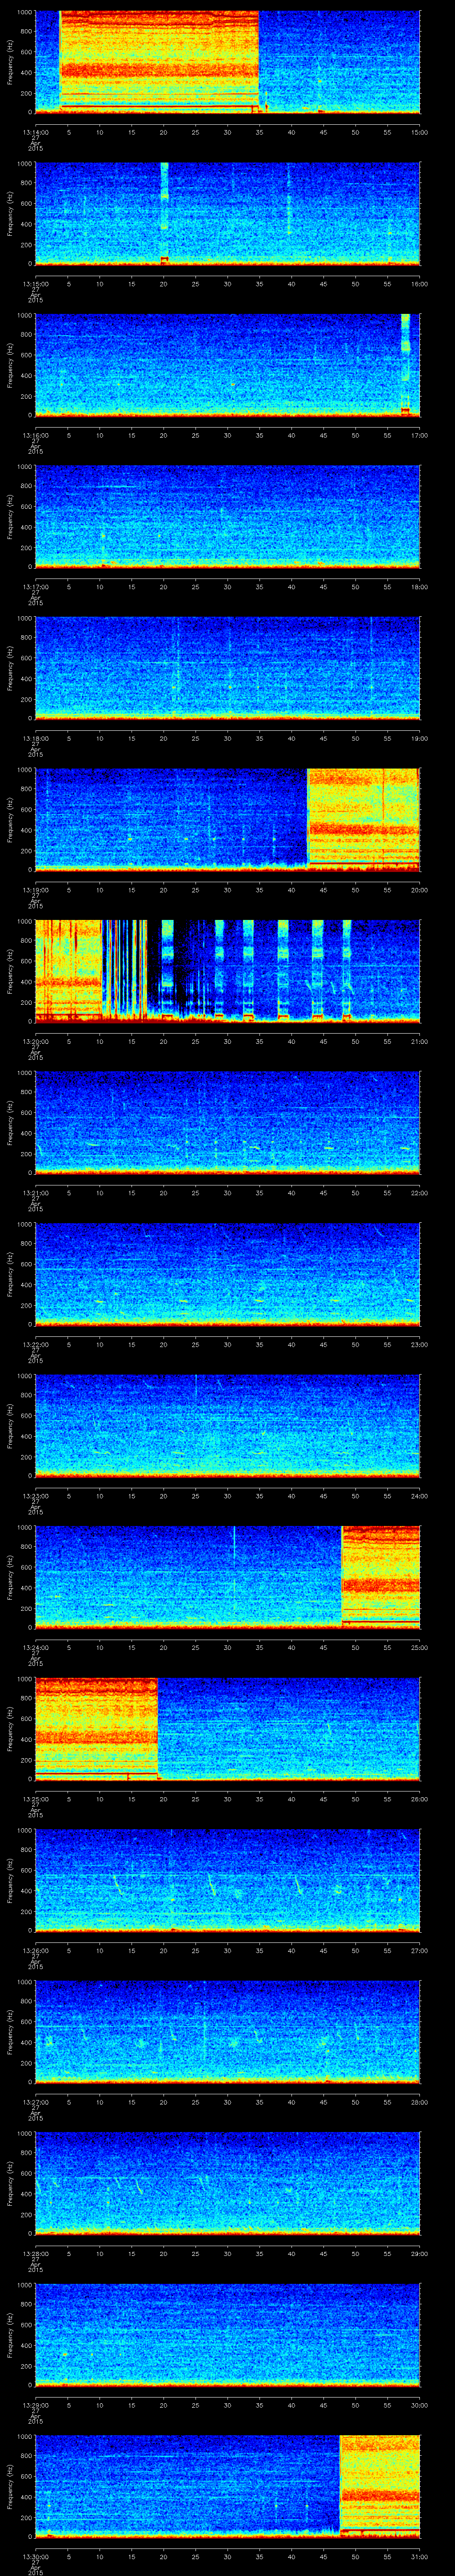Click the '13:29:00' time label
This screenshot has width=455, height=2576.
35,2404
